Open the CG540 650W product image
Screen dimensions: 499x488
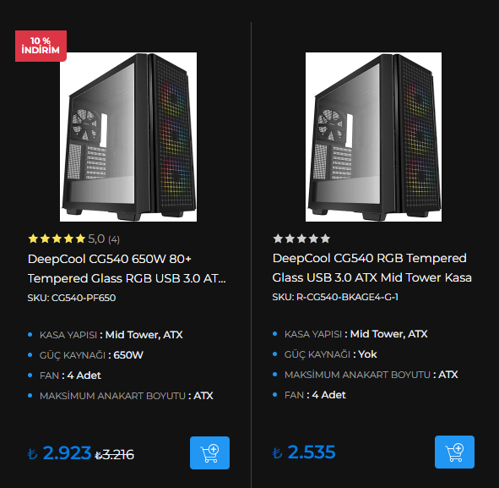tap(128, 137)
